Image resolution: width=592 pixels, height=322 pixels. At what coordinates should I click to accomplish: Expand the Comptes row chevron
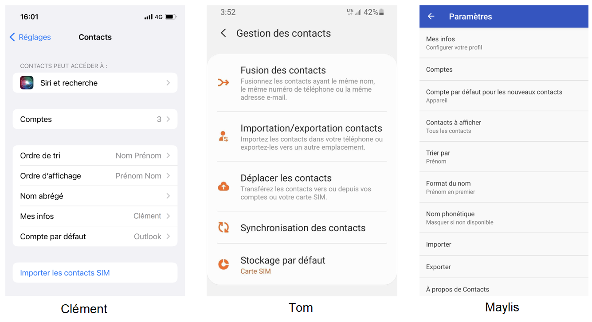[168, 119]
